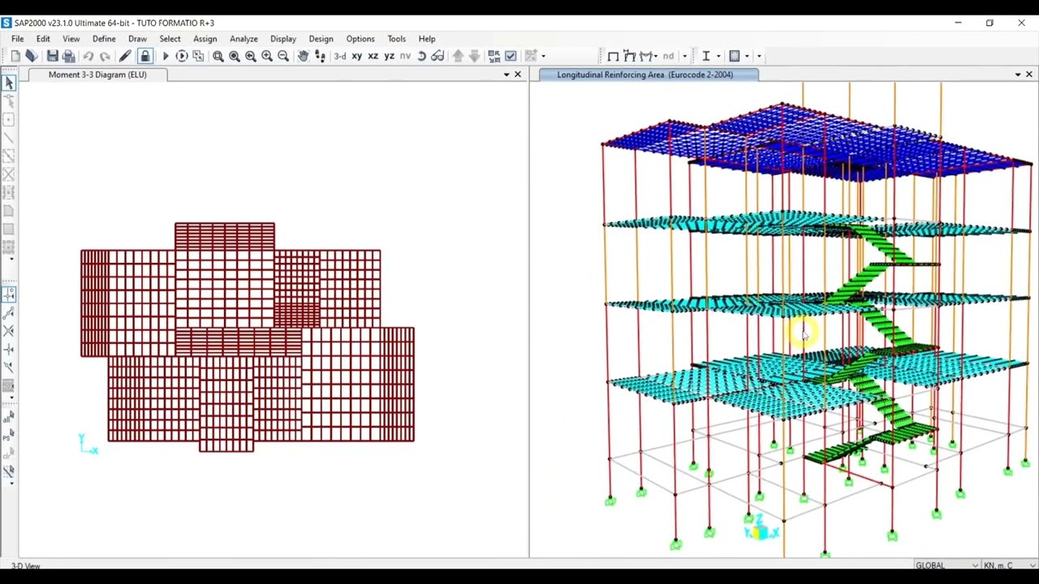The height and width of the screenshot is (584, 1039).
Task: Run analysis with the play arrow
Action: click(x=166, y=56)
